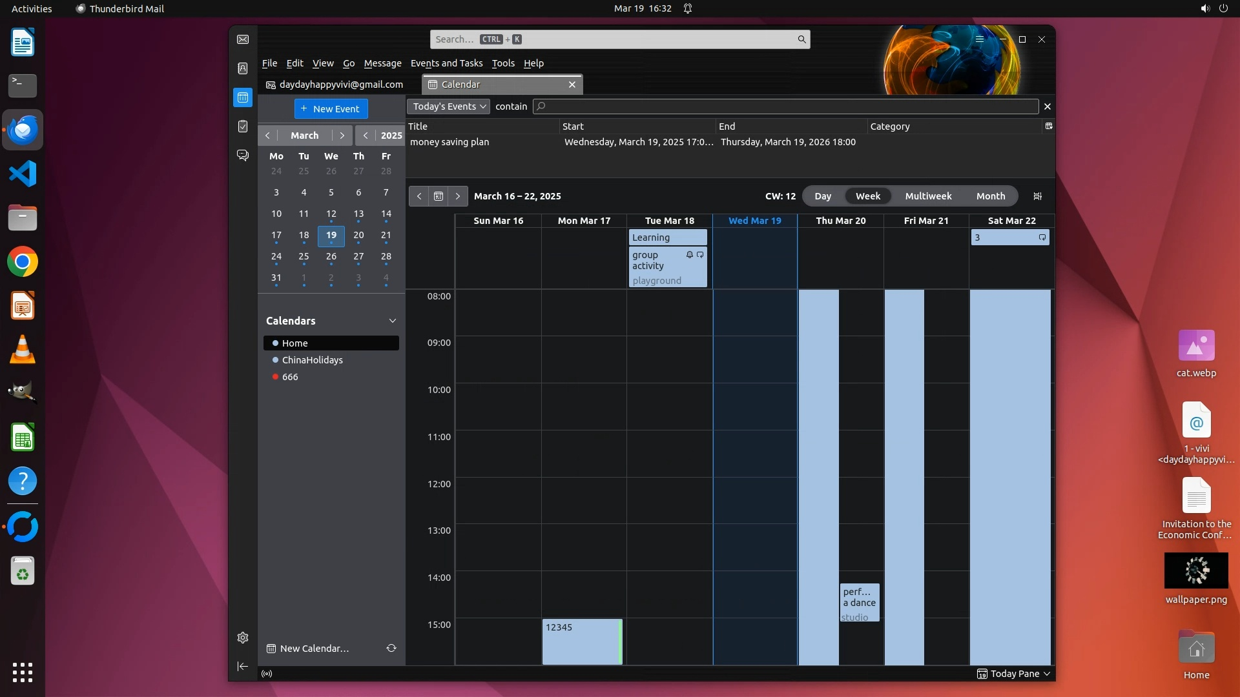Select Multiweek calendar view
The width and height of the screenshot is (1240, 697).
(928, 196)
